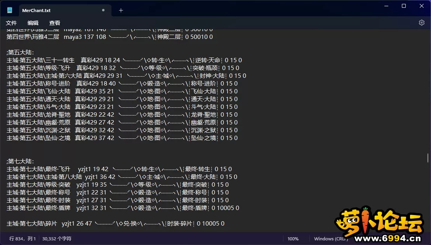Add a new tab with plus button
The height and width of the screenshot is (245, 431).
(121, 10)
